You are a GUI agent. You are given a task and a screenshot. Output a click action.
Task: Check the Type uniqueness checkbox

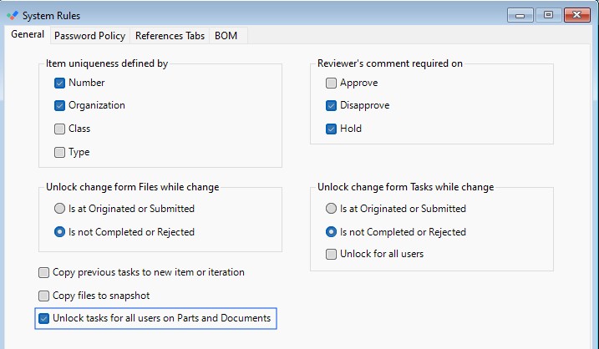[59, 153]
